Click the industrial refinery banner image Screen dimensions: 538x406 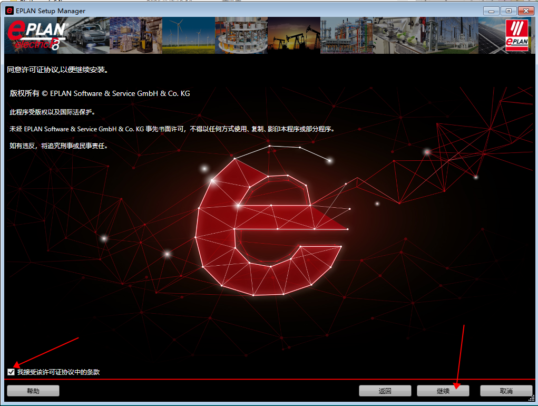pyautogui.click(x=346, y=35)
